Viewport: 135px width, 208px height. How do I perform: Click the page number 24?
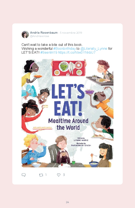pyautogui.click(x=67, y=202)
